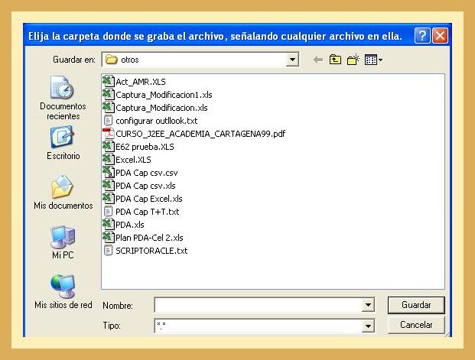This screenshot has height=360, width=475.
Task: Select the file PDA Cap csv.csv
Action: (x=146, y=172)
